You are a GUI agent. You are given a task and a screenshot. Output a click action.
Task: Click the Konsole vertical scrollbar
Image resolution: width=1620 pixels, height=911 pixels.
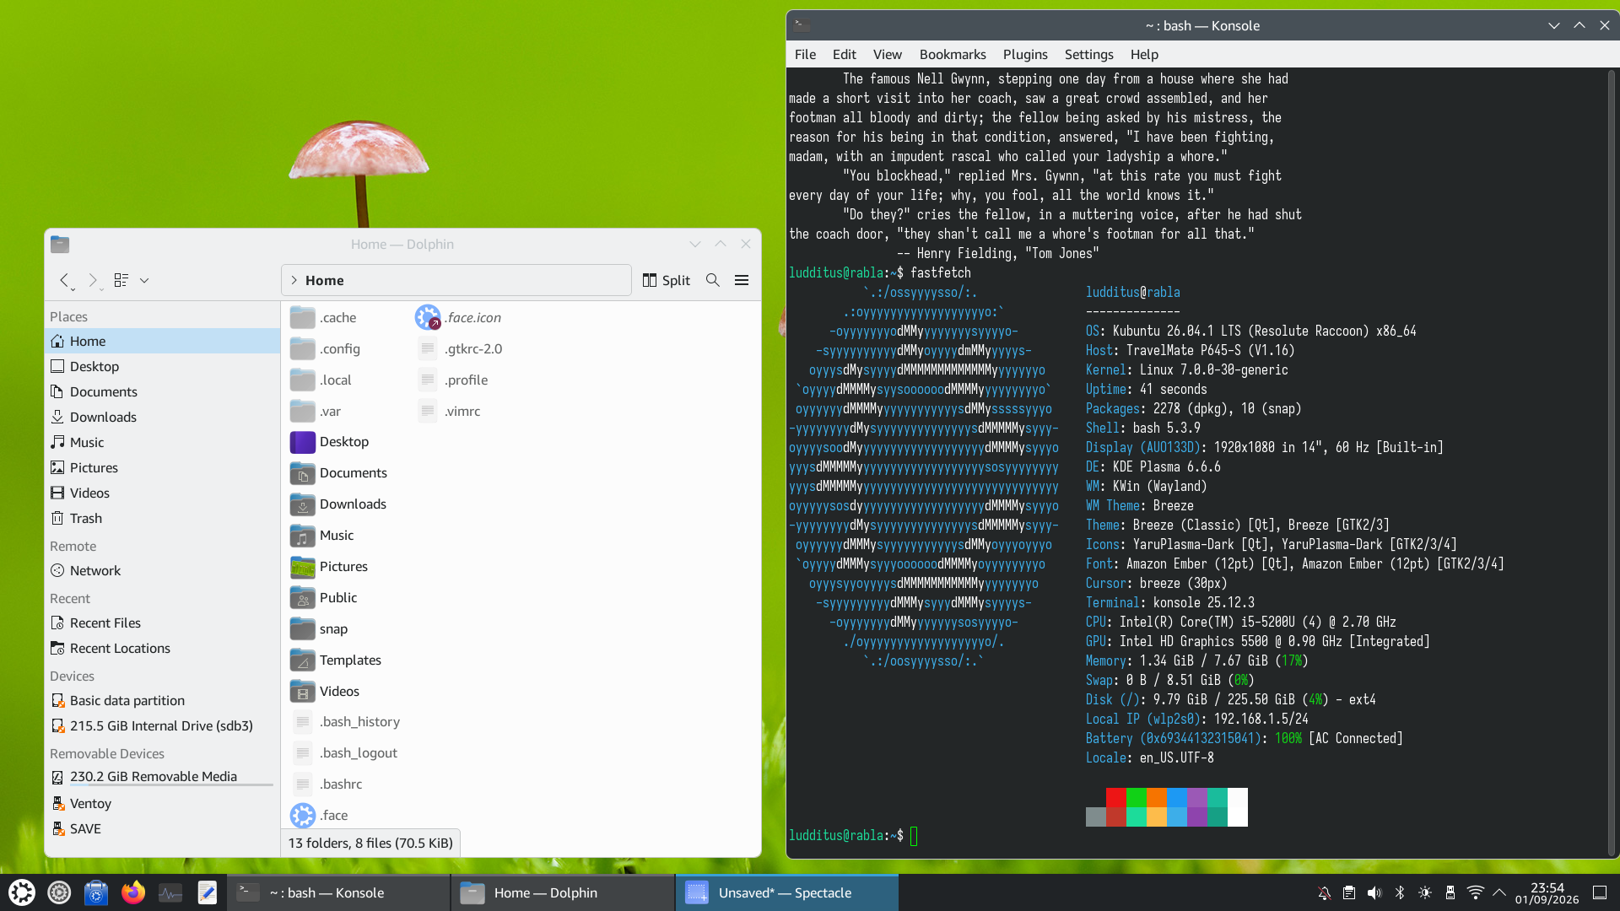pyautogui.click(x=1611, y=462)
